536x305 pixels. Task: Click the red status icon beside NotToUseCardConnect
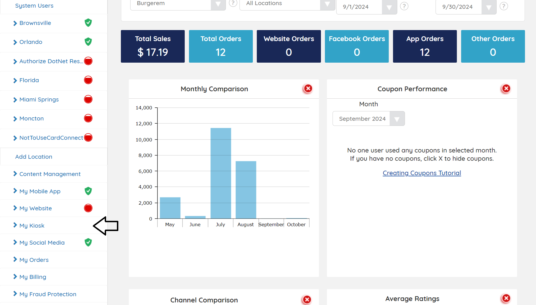tap(88, 137)
